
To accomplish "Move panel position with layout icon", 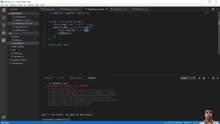I will tap(213, 78).
